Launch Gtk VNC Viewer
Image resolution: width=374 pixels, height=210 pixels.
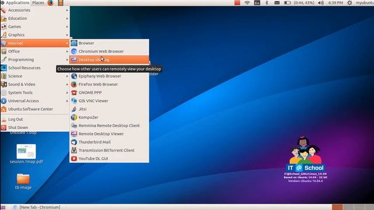tap(109, 101)
